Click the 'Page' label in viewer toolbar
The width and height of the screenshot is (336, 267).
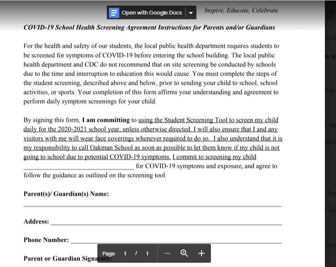point(108,254)
